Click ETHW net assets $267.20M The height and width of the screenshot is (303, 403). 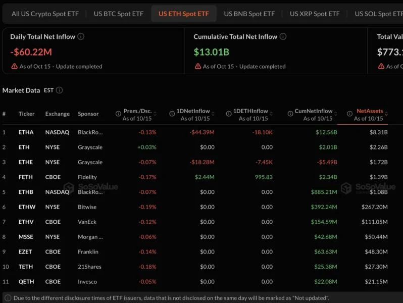(x=375, y=207)
